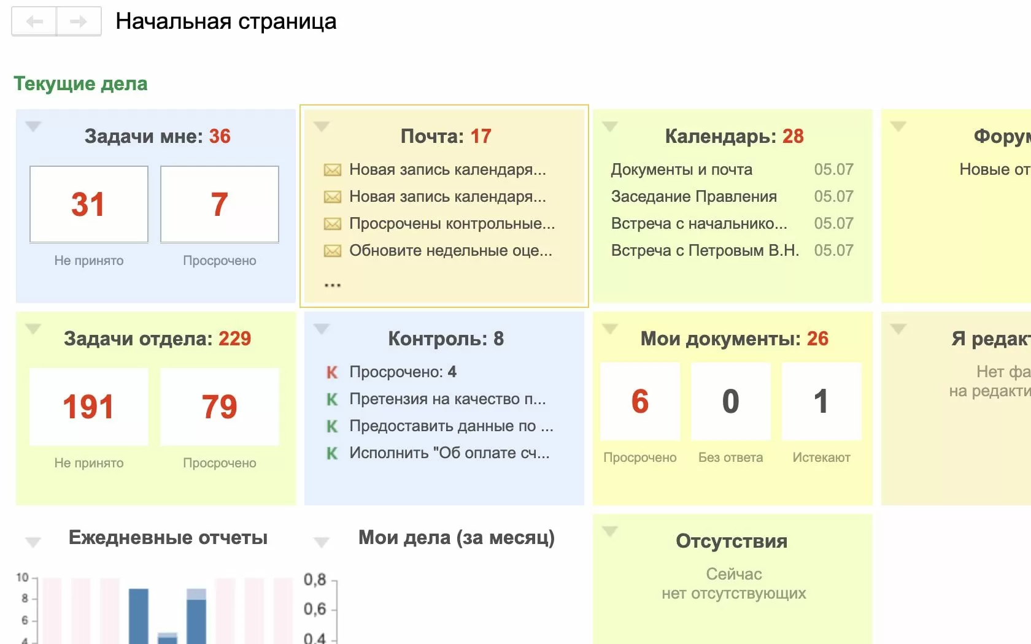Open the 'Задачи отдела' widget dropdown triangle

coord(33,329)
